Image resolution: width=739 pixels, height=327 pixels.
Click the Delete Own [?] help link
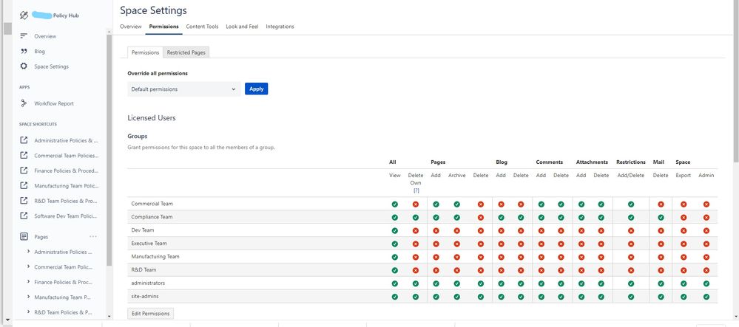click(416, 190)
